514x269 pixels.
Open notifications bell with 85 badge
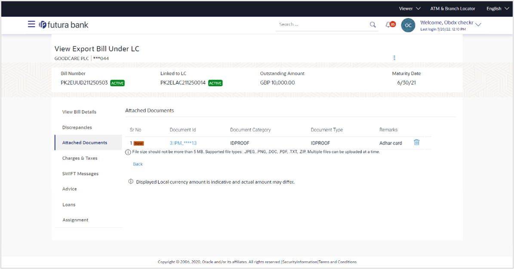tap(390, 24)
